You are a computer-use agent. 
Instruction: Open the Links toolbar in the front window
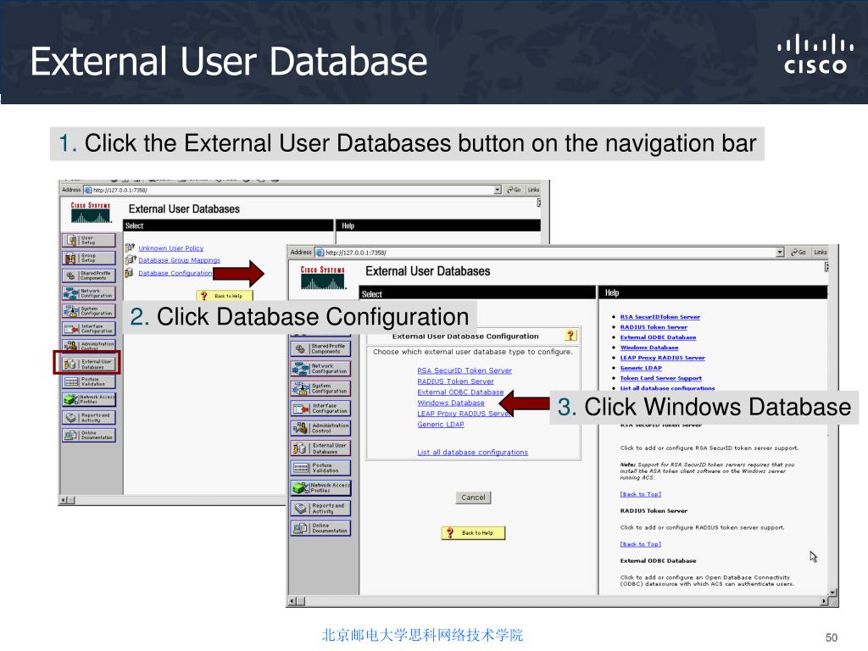tap(821, 253)
